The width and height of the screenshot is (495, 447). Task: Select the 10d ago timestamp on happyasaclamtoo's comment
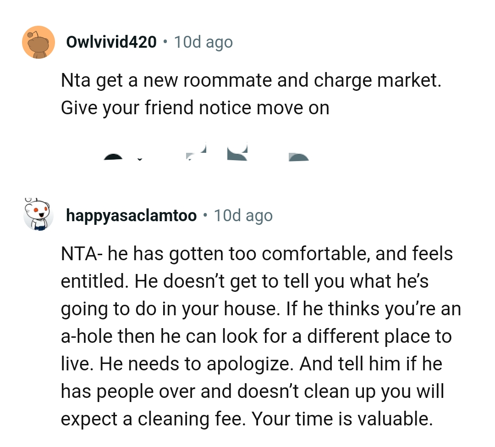coord(243,215)
